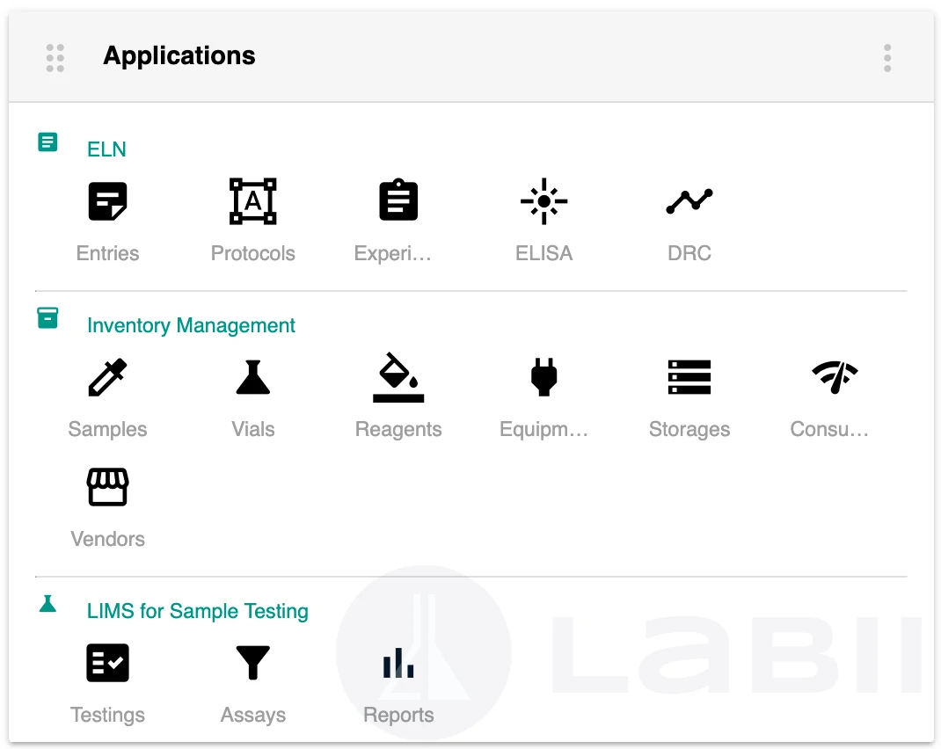Open the Storages server icon
Screen dimensions: 941x749
coord(689,377)
